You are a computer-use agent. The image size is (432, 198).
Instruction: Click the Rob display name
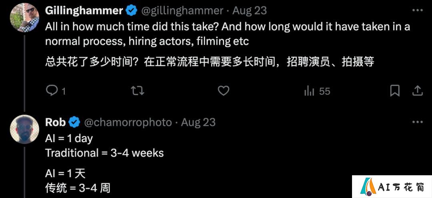point(55,123)
